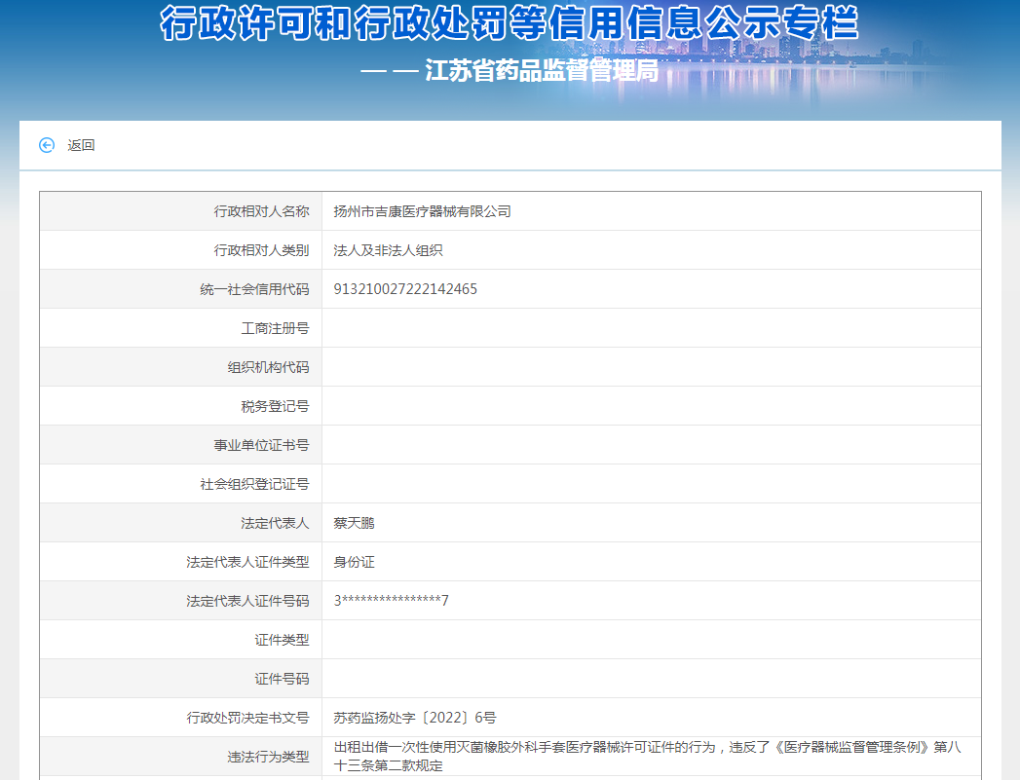This screenshot has width=1020, height=780.
Task: Click the 组织机构代码 label cell
Action: pos(268,367)
